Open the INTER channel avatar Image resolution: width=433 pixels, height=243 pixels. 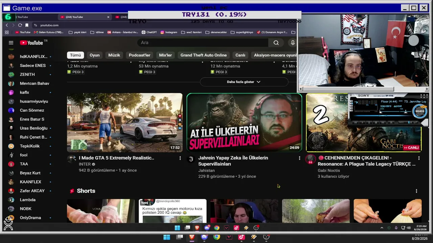[71, 159]
